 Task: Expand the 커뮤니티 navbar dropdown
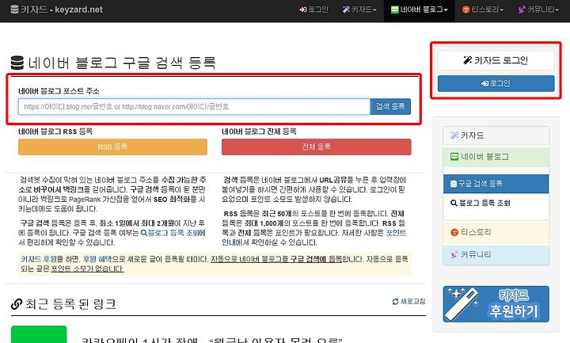click(x=538, y=10)
